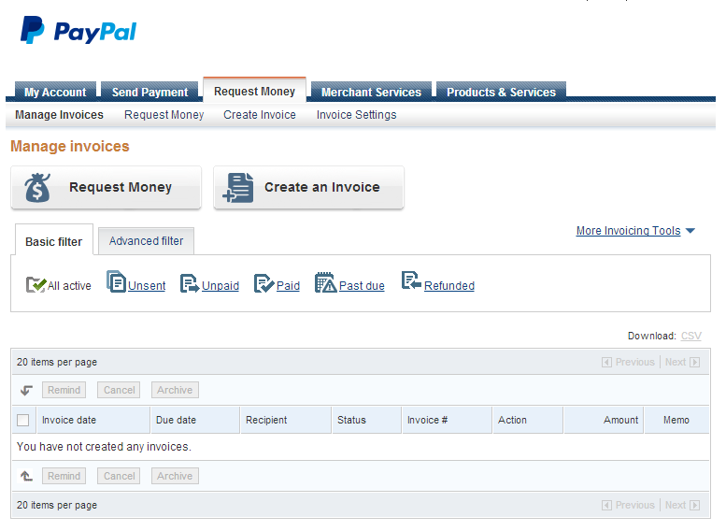The width and height of the screenshot is (726, 531).
Task: Click the down-pointing selection arrow beside top Remind
Action: tap(26, 390)
